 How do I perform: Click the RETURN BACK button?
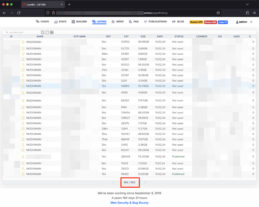pyautogui.click(x=15, y=32)
